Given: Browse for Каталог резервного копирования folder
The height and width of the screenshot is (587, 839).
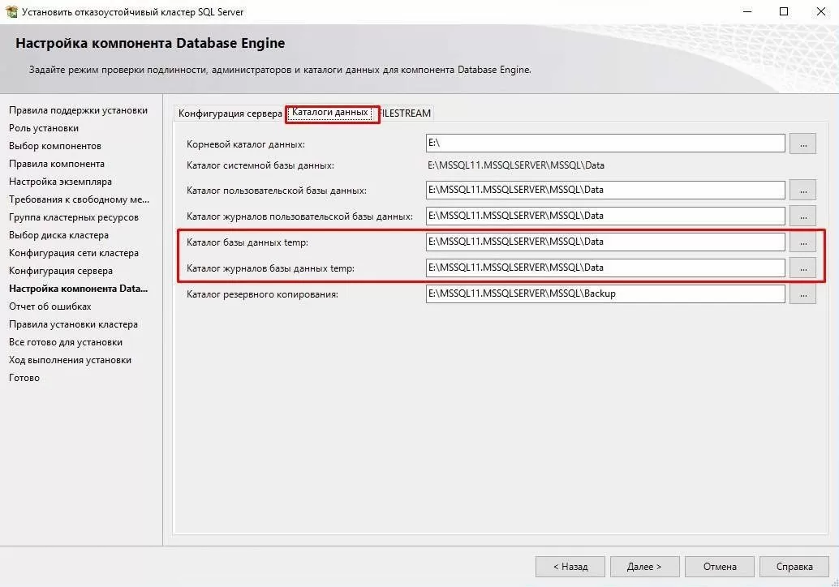Looking at the screenshot, I should (x=802, y=294).
